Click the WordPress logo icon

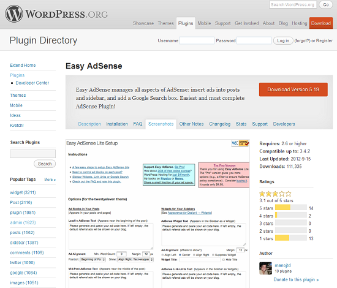click(14, 13)
